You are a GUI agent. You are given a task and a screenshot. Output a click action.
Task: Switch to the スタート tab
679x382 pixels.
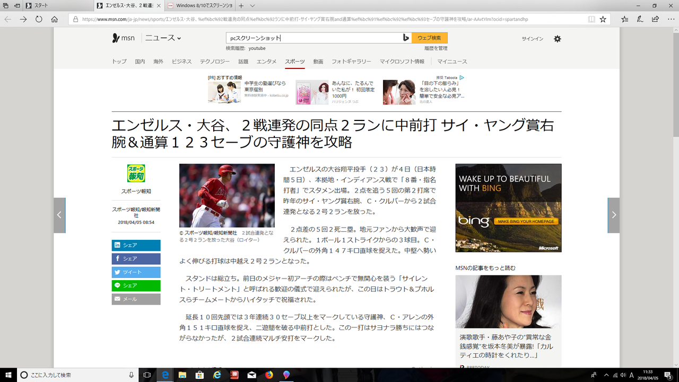(59, 5)
